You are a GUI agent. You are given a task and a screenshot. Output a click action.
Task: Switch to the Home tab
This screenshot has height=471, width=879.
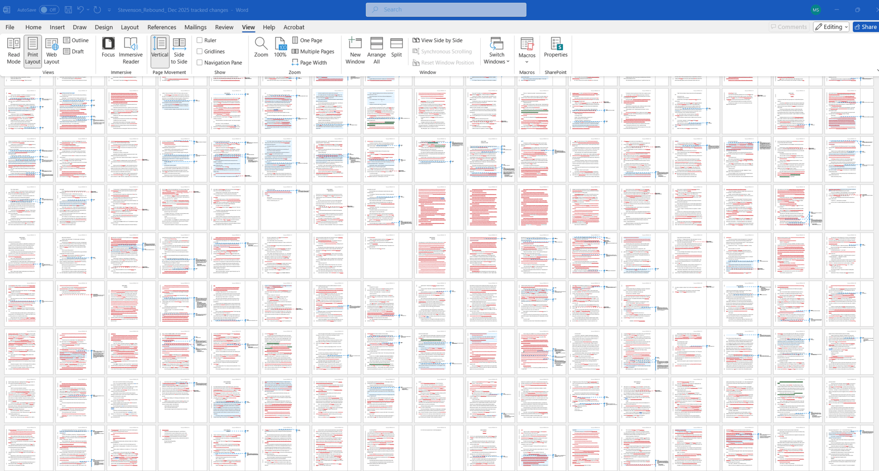(33, 27)
